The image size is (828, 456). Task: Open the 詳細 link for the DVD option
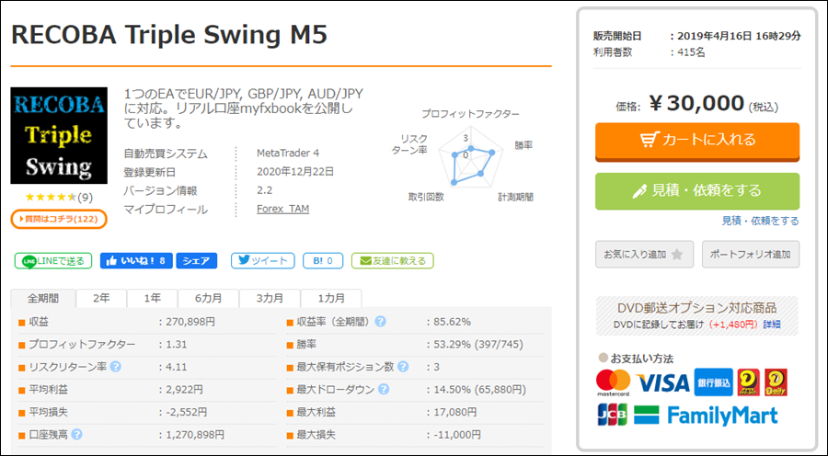pyautogui.click(x=772, y=324)
